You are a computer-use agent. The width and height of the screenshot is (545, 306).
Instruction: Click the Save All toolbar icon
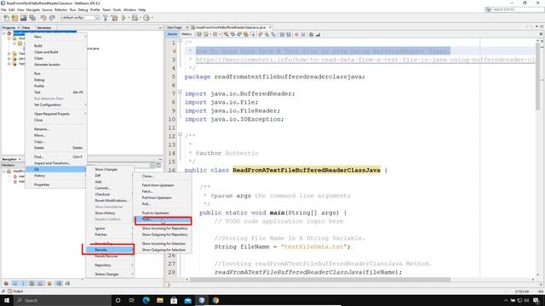coord(32,18)
